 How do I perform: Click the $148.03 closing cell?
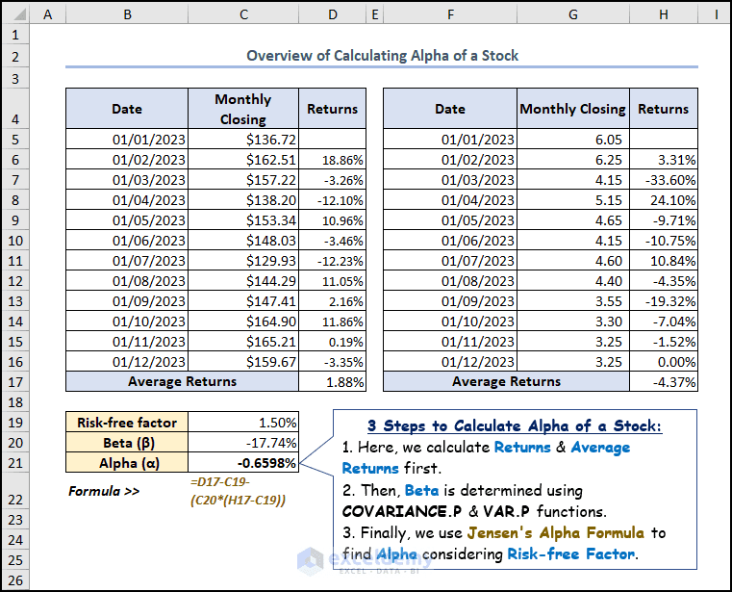point(243,241)
